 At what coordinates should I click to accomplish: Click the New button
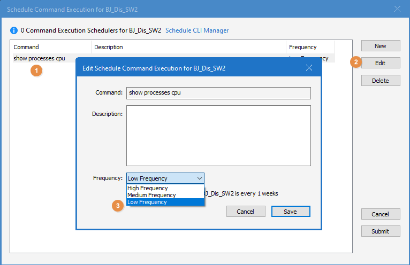(380, 46)
